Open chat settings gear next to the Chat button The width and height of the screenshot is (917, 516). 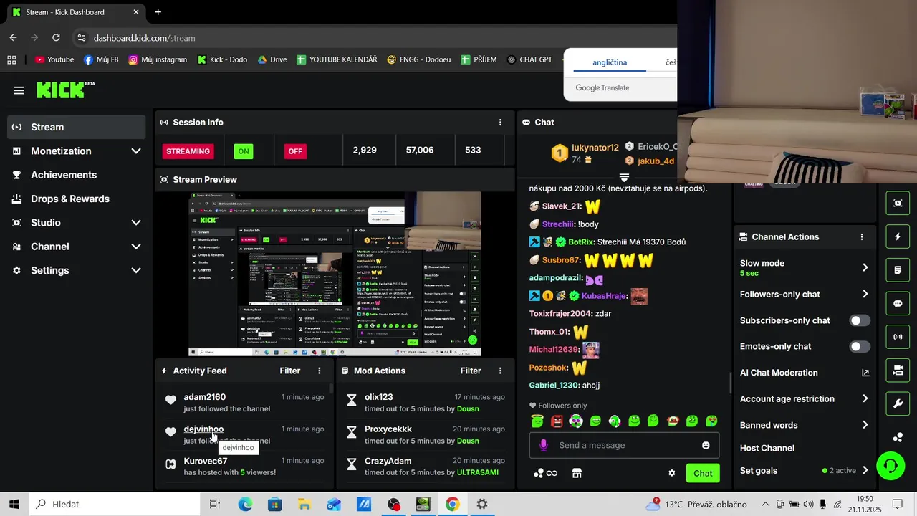click(672, 473)
